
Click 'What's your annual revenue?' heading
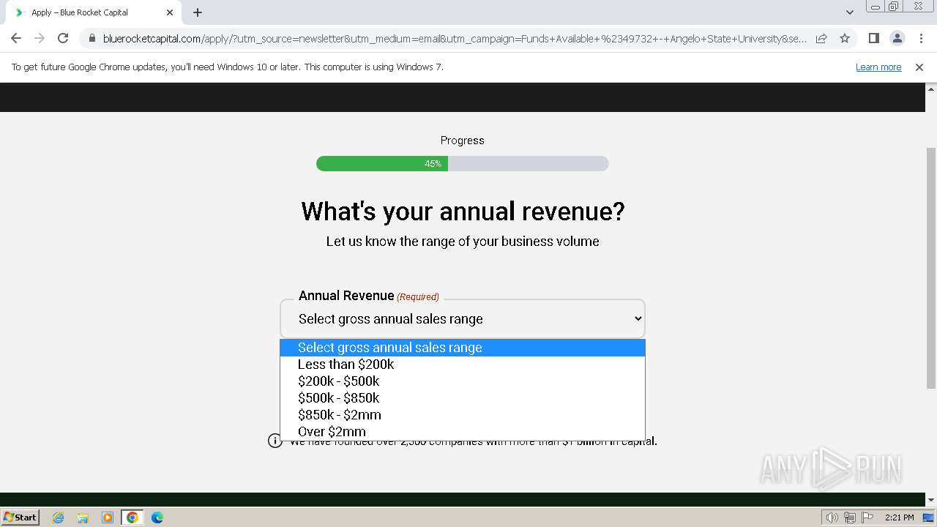point(463,212)
